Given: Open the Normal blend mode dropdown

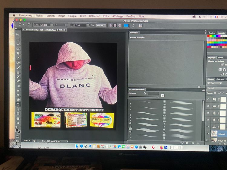Looking at the screenshot, I should pyautogui.click(x=217, y=88).
